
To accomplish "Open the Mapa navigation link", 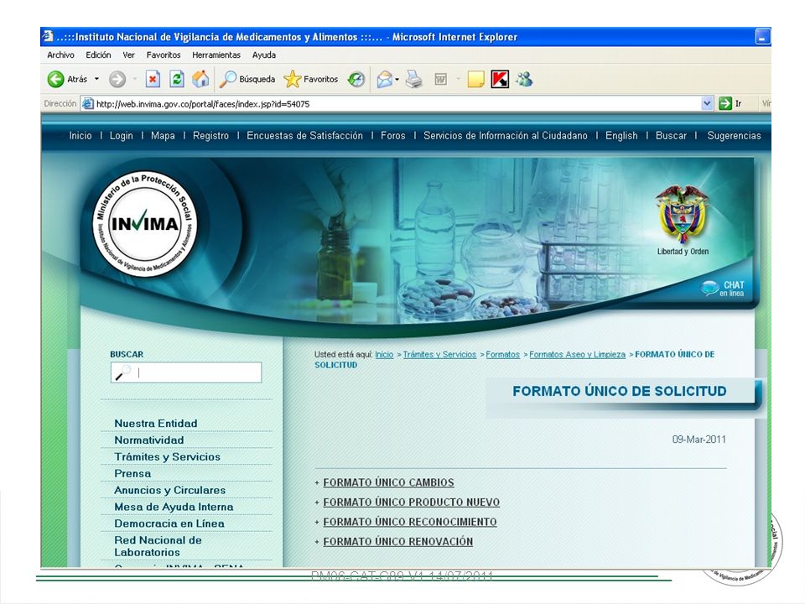I will [163, 136].
